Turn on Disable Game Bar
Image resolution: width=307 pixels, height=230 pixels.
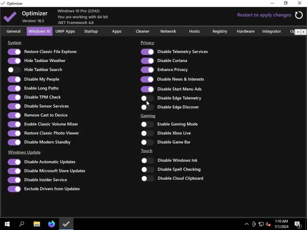[147, 142]
